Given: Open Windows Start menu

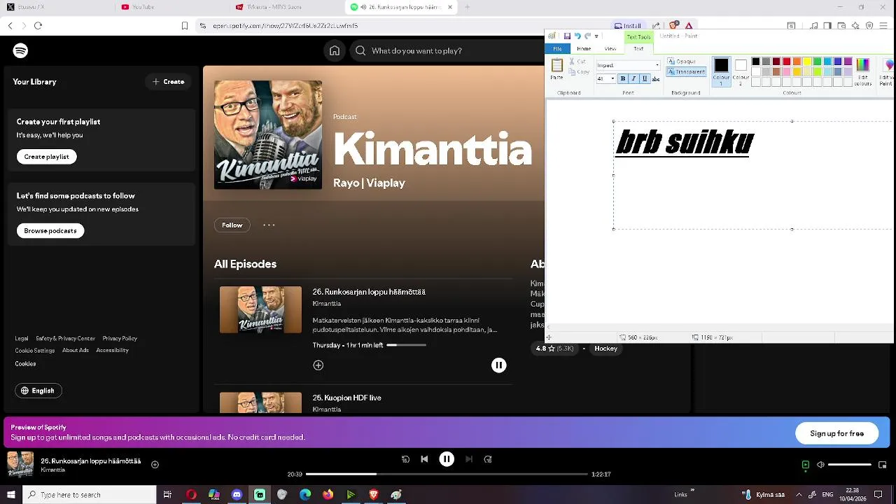Looking at the screenshot, I should [x=11, y=495].
